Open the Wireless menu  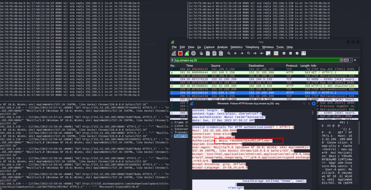point(268,47)
